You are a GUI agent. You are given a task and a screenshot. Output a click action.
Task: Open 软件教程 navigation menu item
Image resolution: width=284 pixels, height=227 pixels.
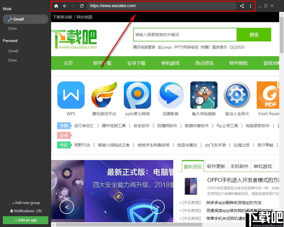pos(238,63)
